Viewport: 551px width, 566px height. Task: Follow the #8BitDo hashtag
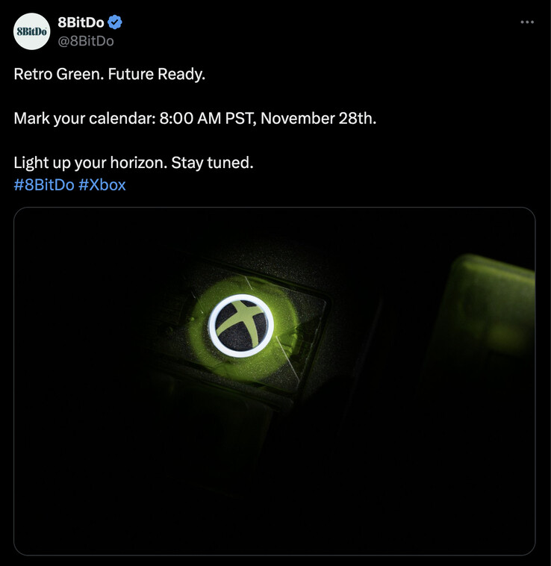(44, 184)
